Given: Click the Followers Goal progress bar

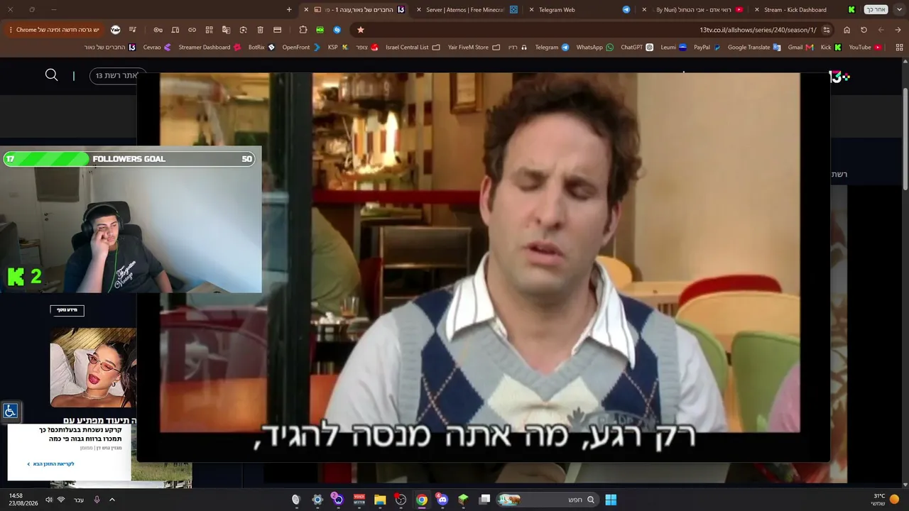Looking at the screenshot, I should coord(130,159).
